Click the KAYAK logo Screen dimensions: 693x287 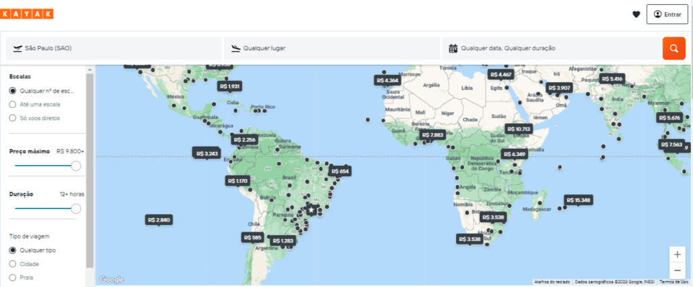[x=27, y=14]
